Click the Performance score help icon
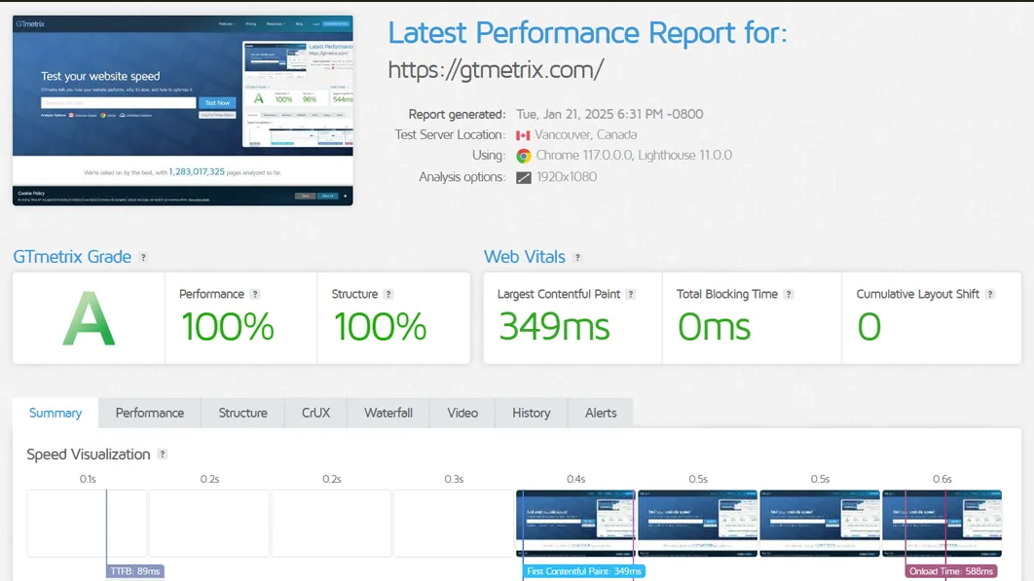The width and height of the screenshot is (1034, 581). point(255,294)
